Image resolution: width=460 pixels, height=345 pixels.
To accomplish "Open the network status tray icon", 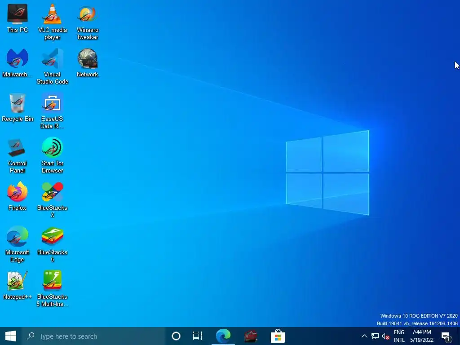I will point(375,336).
